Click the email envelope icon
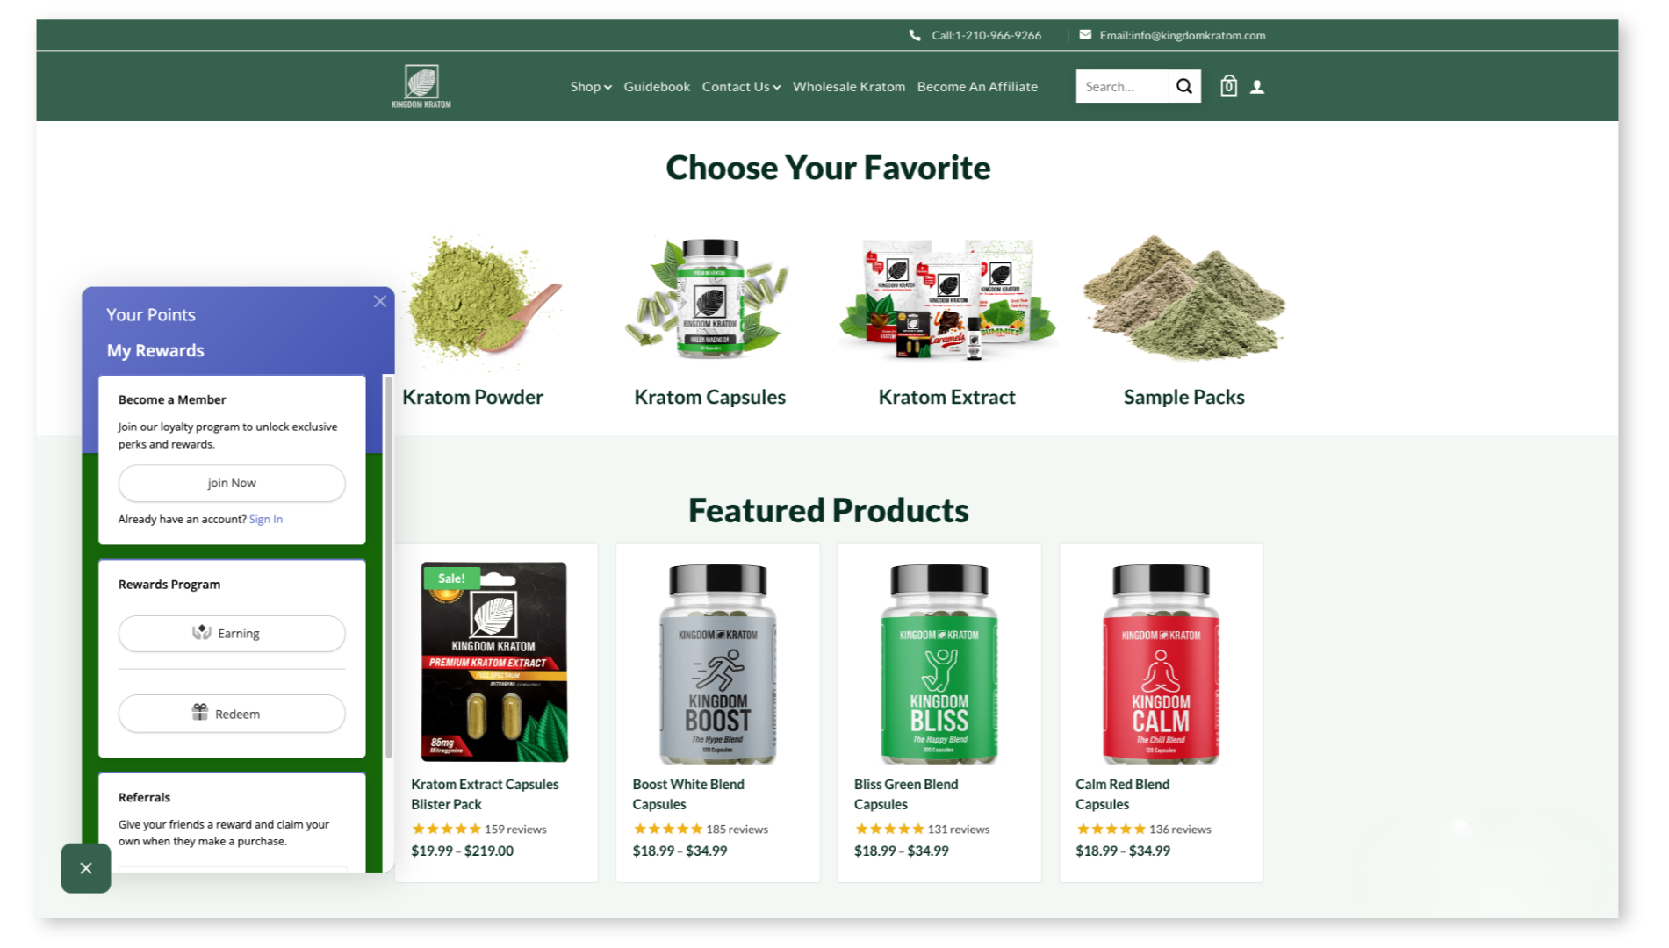Image resolution: width=1669 pixels, height=948 pixels. click(x=1085, y=34)
